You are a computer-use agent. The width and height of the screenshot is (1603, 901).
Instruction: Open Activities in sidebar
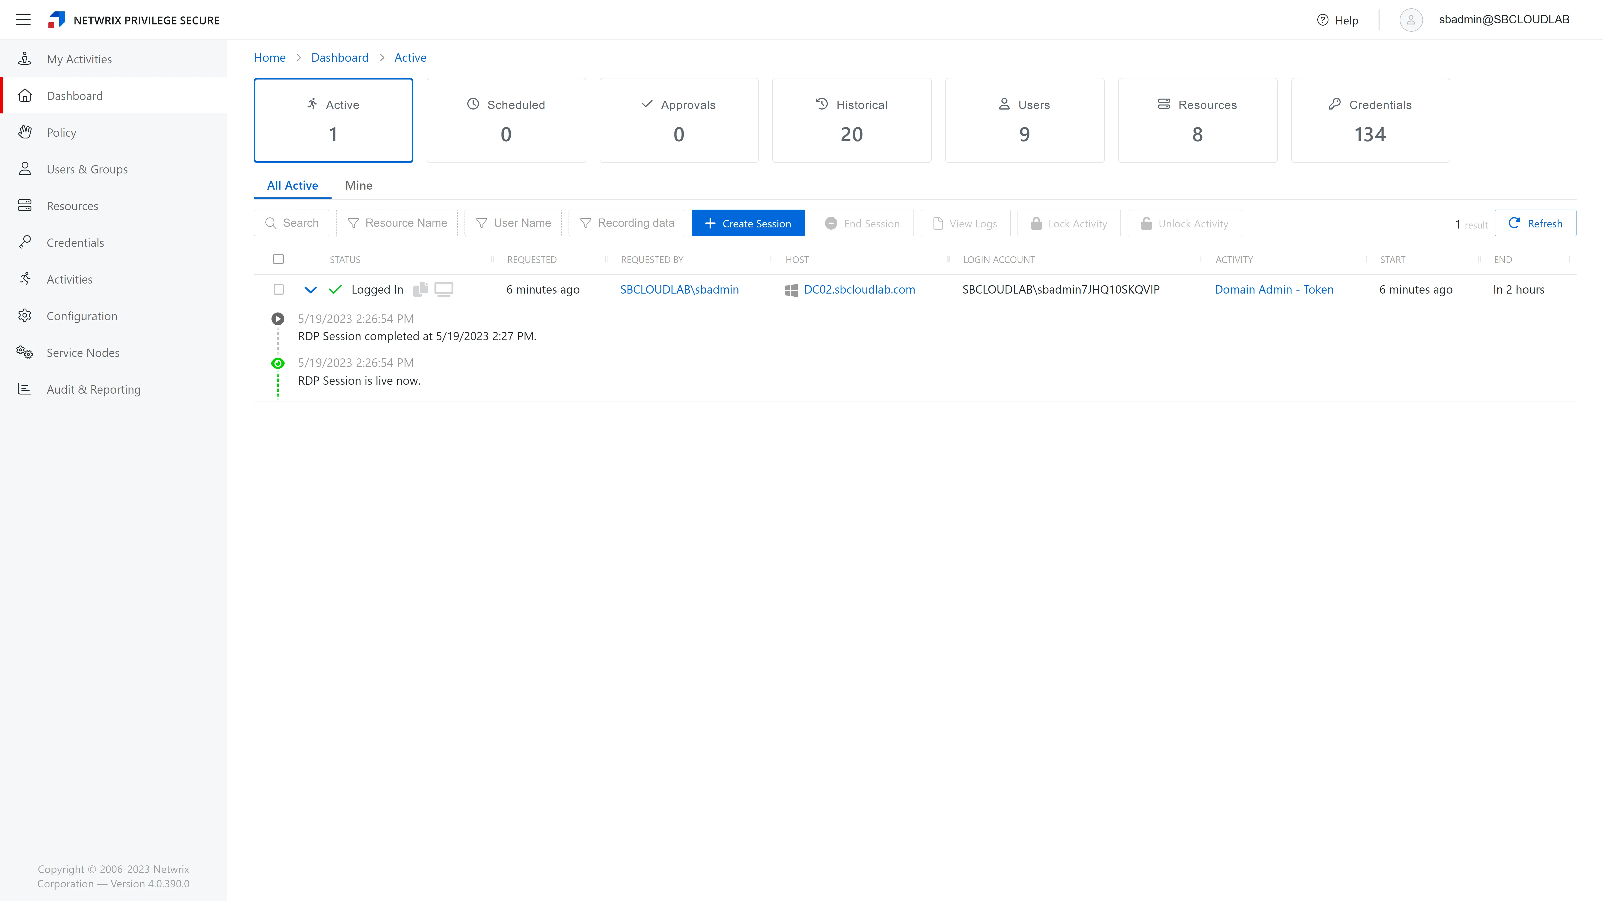(x=113, y=279)
